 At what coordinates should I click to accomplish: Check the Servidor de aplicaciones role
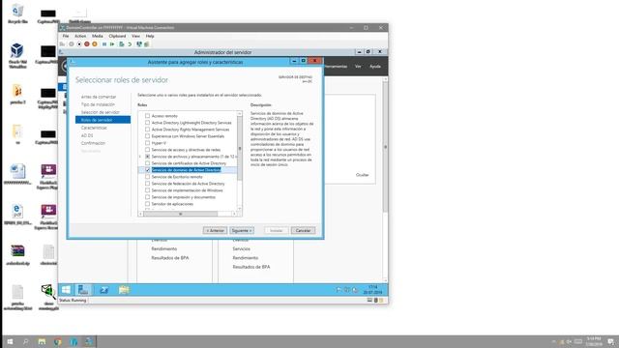click(x=147, y=204)
